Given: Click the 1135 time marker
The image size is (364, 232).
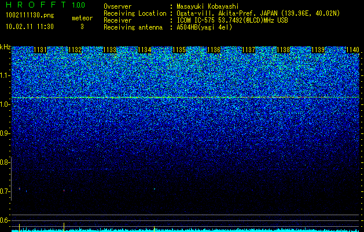Looking at the screenshot, I should click(x=179, y=50).
